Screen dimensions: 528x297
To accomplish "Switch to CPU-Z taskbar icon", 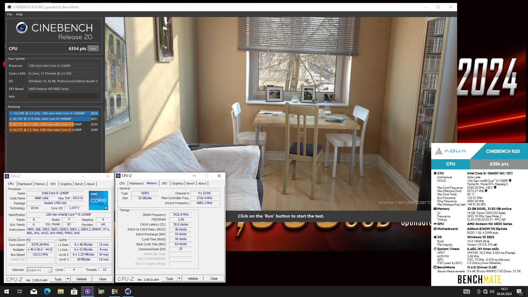I will [88, 291].
